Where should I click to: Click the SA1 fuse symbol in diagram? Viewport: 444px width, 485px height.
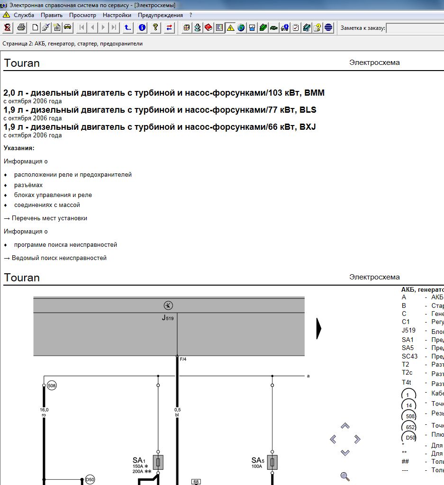[x=158, y=462]
